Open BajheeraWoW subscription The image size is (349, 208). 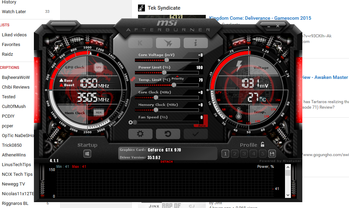tap(16, 77)
